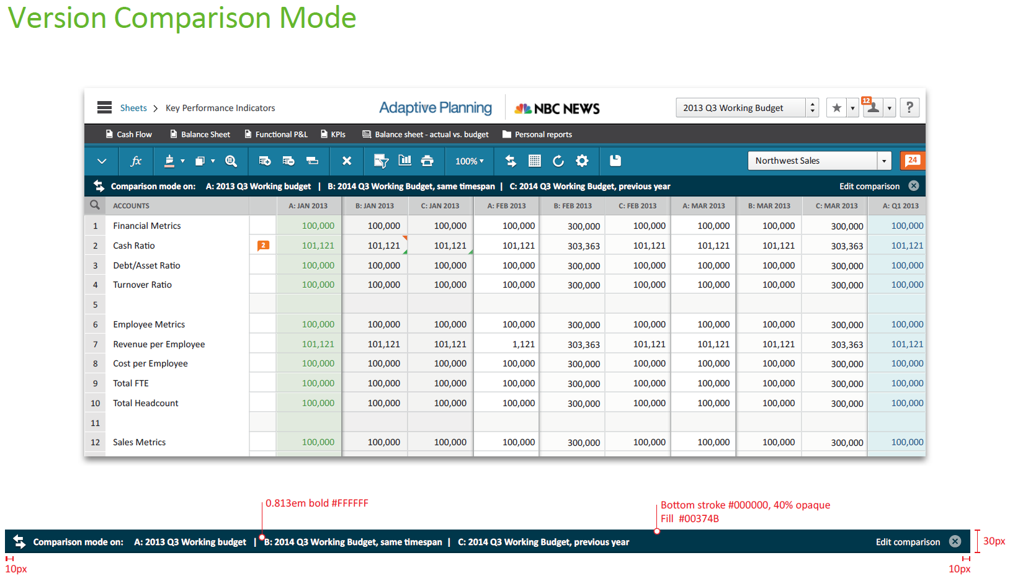Screen dimensions: 1010x581
Task: Refresh the sheet using the circular arrow icon
Action: 558,161
